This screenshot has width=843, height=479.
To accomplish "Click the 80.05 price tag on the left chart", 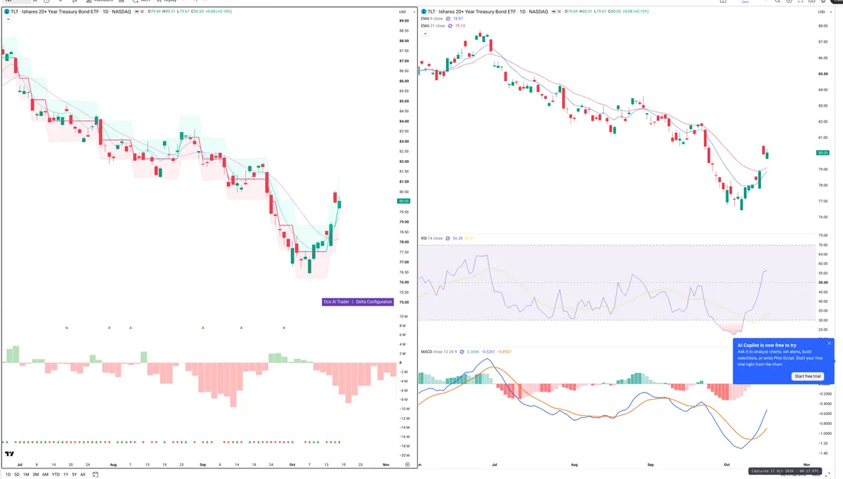I will [403, 201].
